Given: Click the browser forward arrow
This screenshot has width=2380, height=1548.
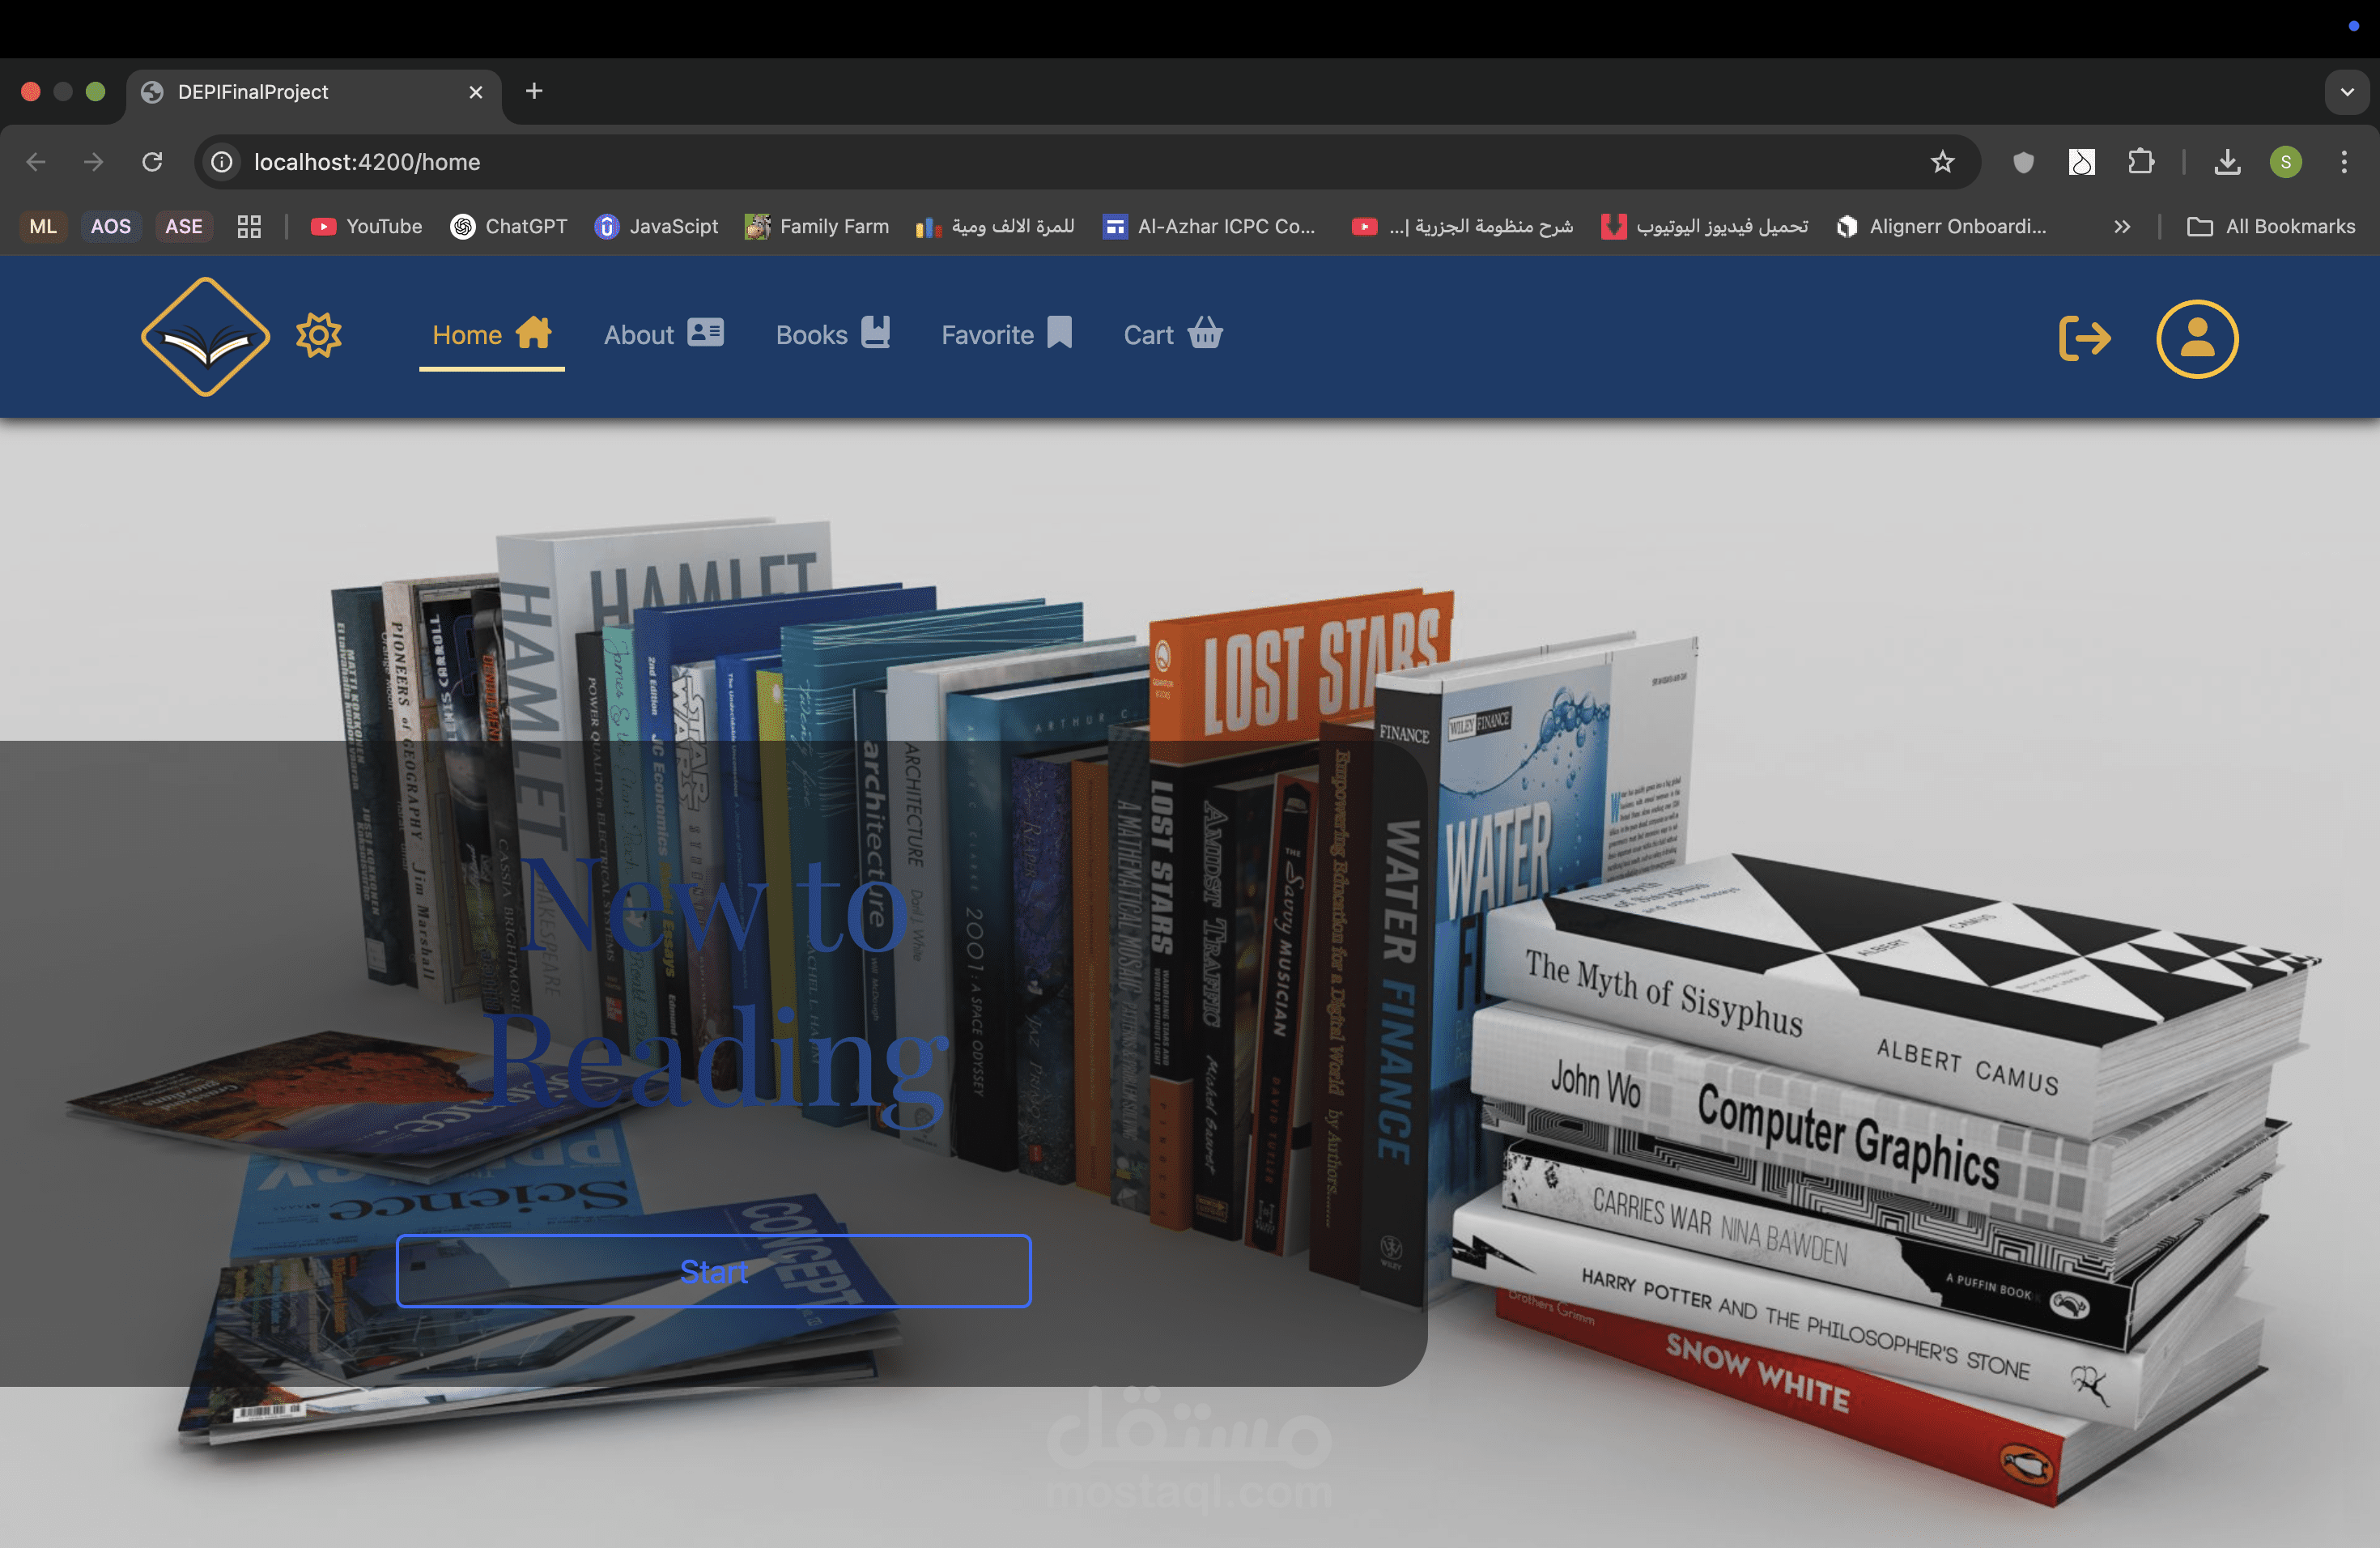Looking at the screenshot, I should [x=93, y=162].
